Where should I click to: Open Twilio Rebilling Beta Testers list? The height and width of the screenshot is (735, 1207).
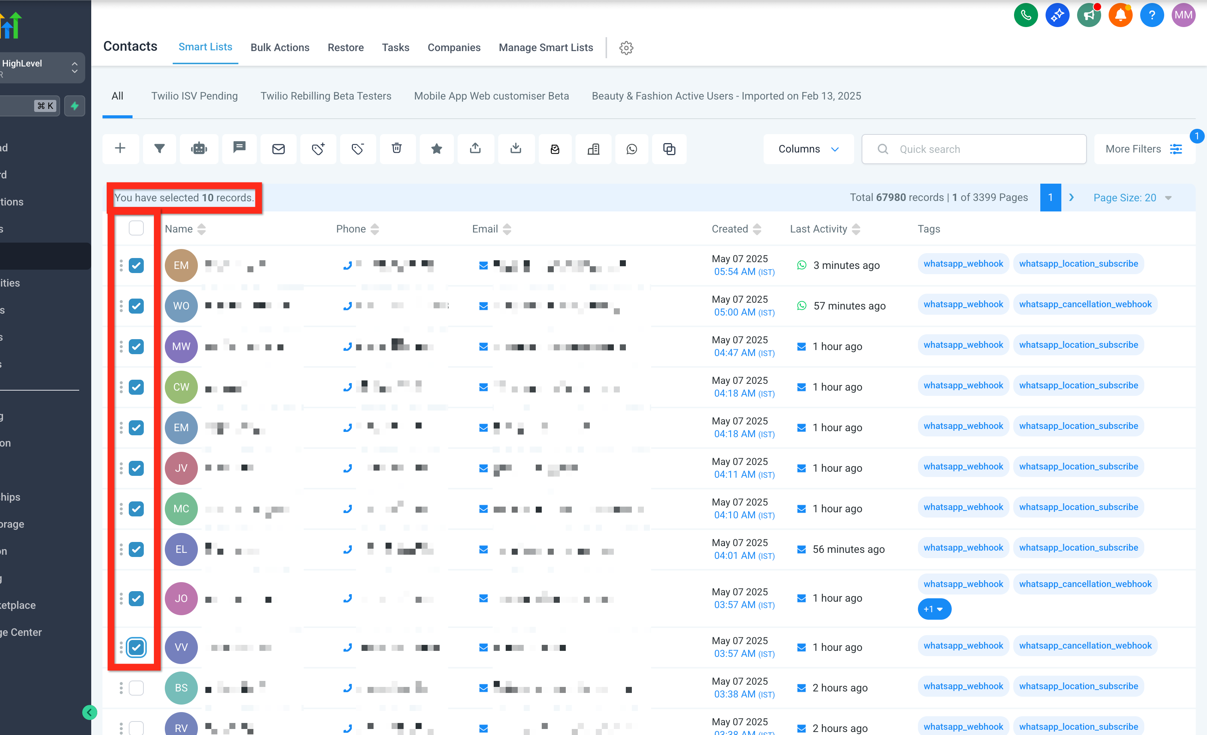326,96
